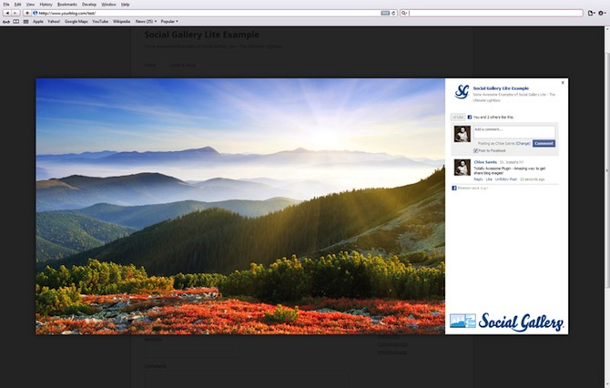
Task: Open the History menu
Action: click(x=45, y=5)
